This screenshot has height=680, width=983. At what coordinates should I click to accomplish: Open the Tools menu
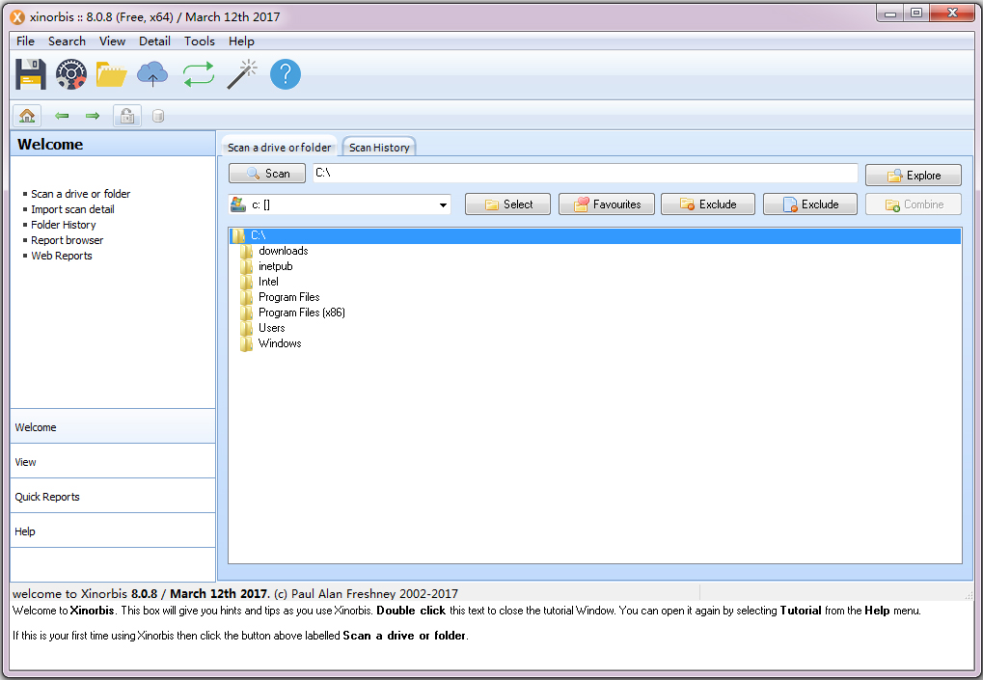pos(200,41)
